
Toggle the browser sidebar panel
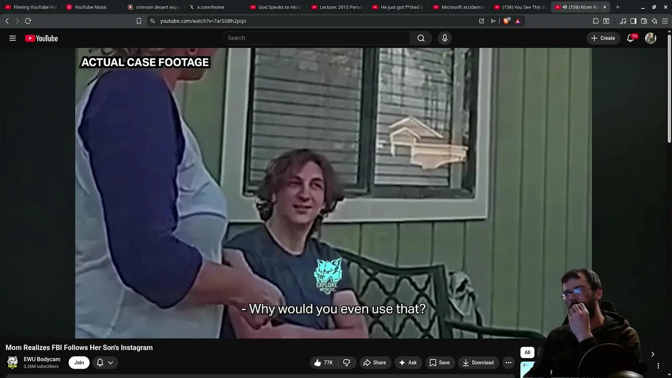(x=633, y=21)
